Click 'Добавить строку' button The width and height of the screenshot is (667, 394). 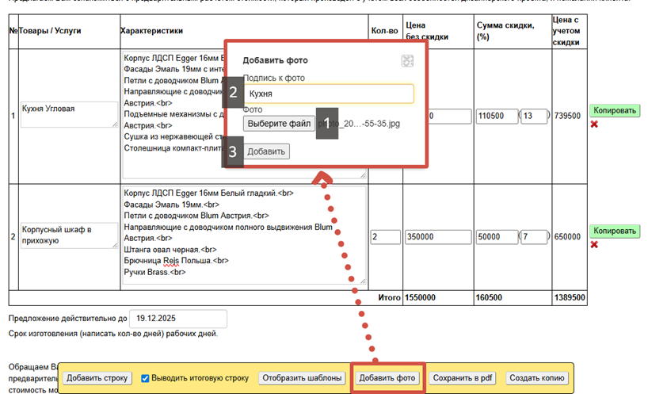(97, 378)
